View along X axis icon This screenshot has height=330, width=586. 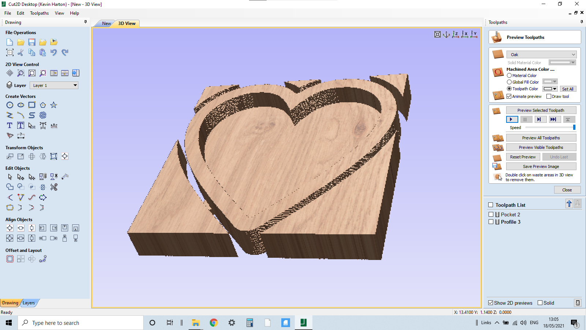[465, 34]
